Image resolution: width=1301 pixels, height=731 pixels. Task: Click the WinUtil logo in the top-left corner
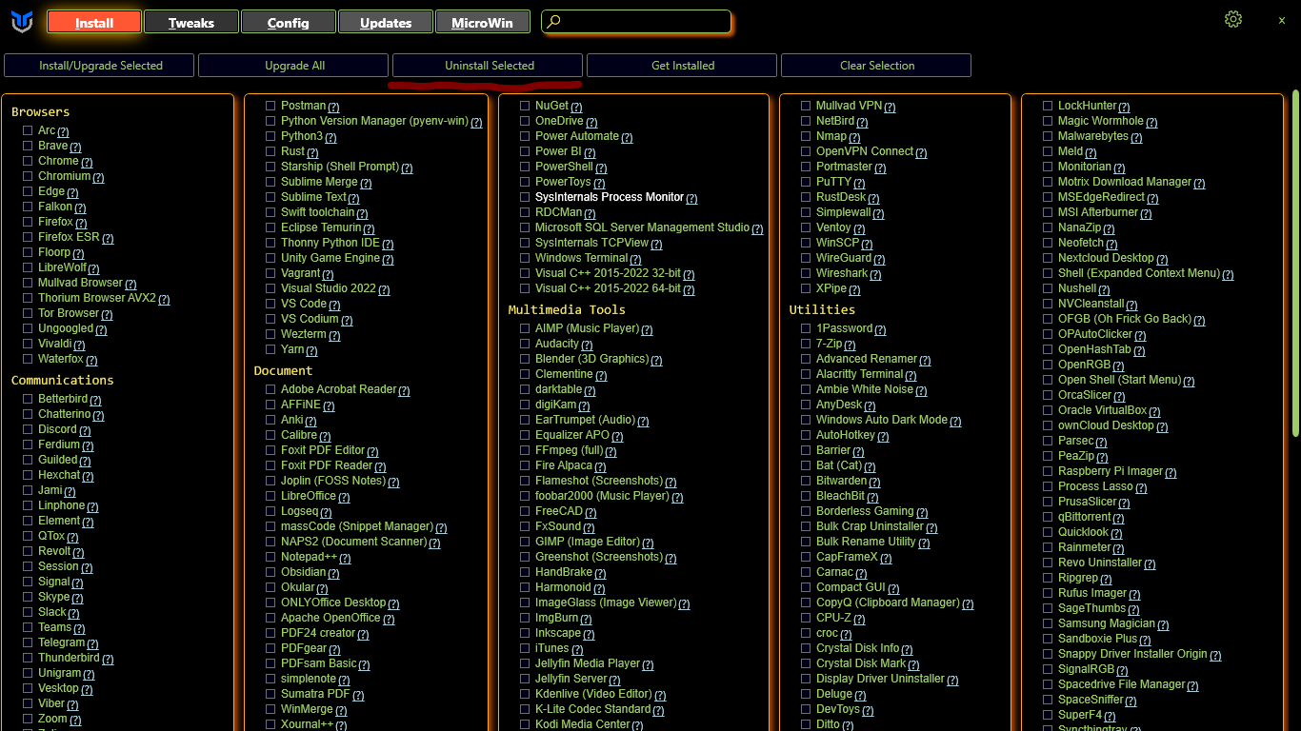(22, 22)
